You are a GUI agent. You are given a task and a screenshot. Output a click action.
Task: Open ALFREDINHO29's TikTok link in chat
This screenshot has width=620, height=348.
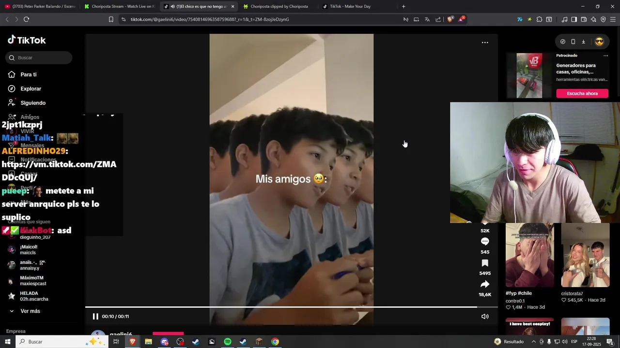(59, 171)
